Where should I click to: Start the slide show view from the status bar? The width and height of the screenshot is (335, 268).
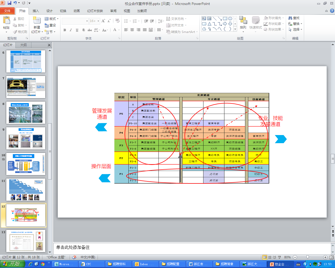pos(279,257)
